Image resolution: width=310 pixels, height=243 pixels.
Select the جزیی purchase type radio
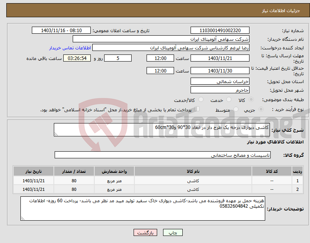click(x=261, y=109)
